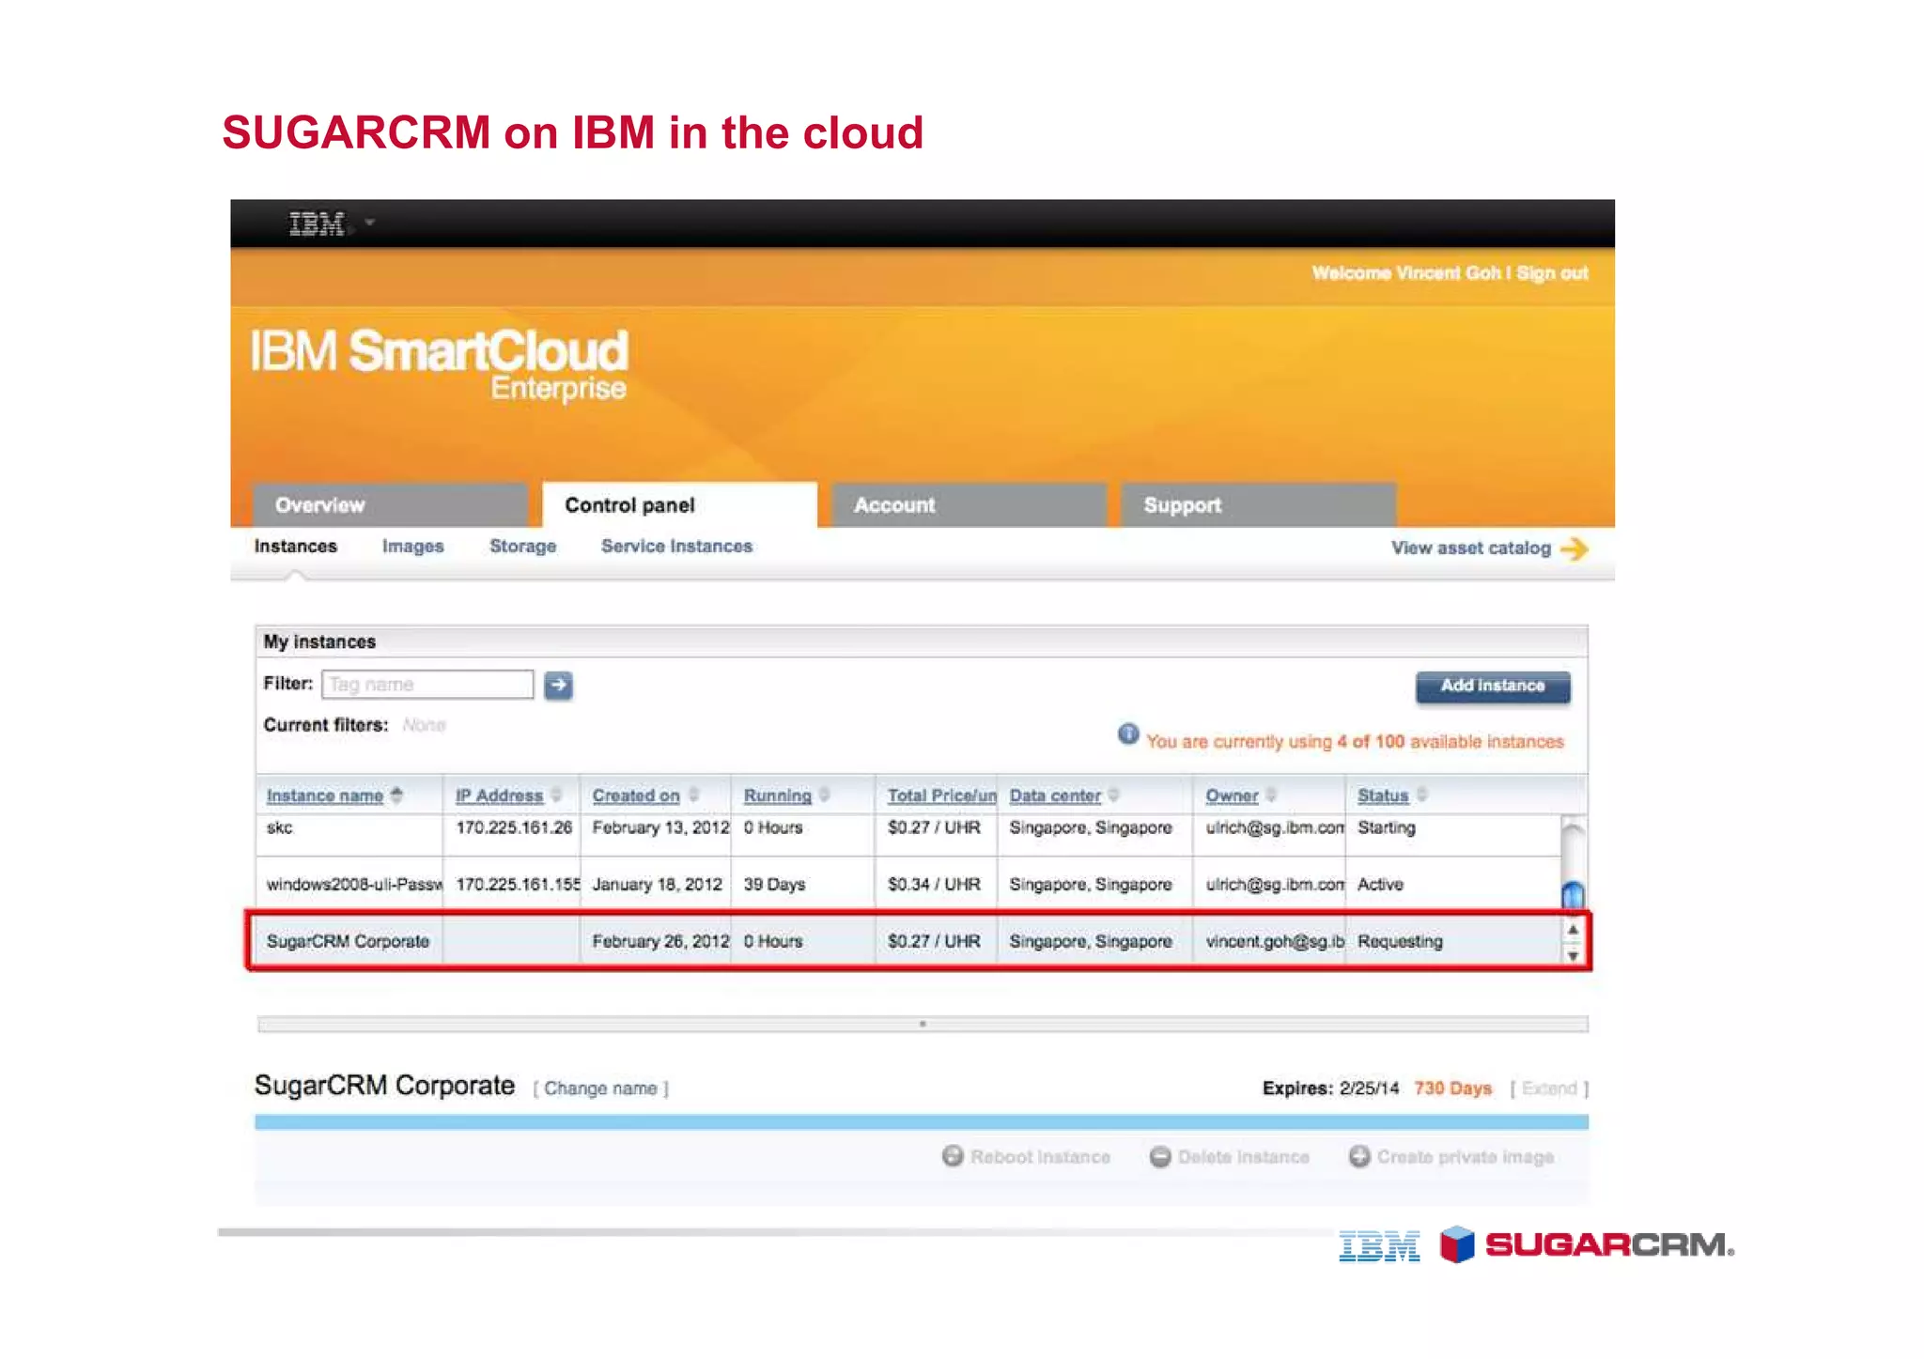Click IP address 170.225.161.26
This screenshot has height=1359, width=1924.
(514, 828)
